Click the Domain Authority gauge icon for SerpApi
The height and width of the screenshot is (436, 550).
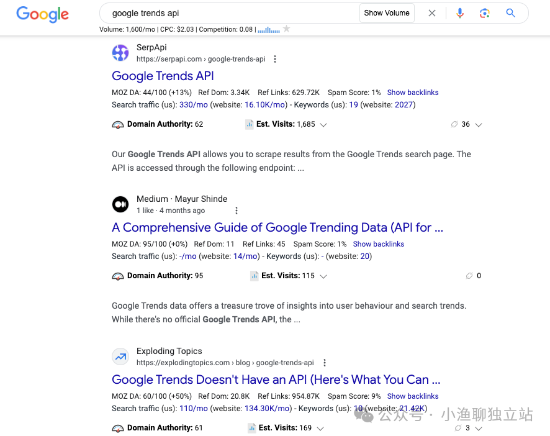point(118,125)
